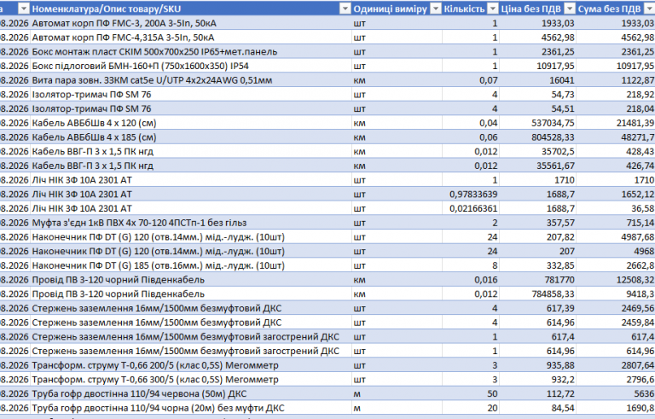
Task: Click price cell 35561,67
Action: click(x=537, y=166)
